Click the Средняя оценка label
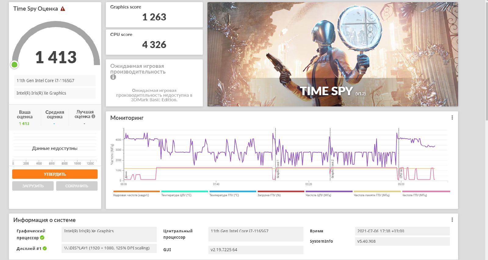 [x=55, y=114]
